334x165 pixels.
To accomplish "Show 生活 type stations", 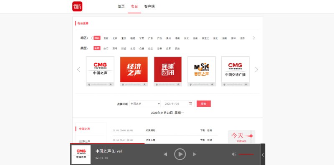I will [x=133, y=49].
